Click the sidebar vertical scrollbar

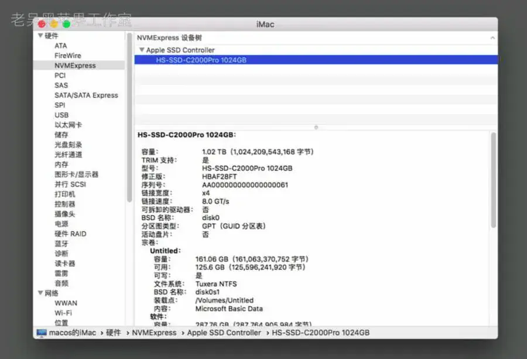(129, 118)
